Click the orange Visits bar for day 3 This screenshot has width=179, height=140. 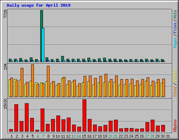point(22,82)
